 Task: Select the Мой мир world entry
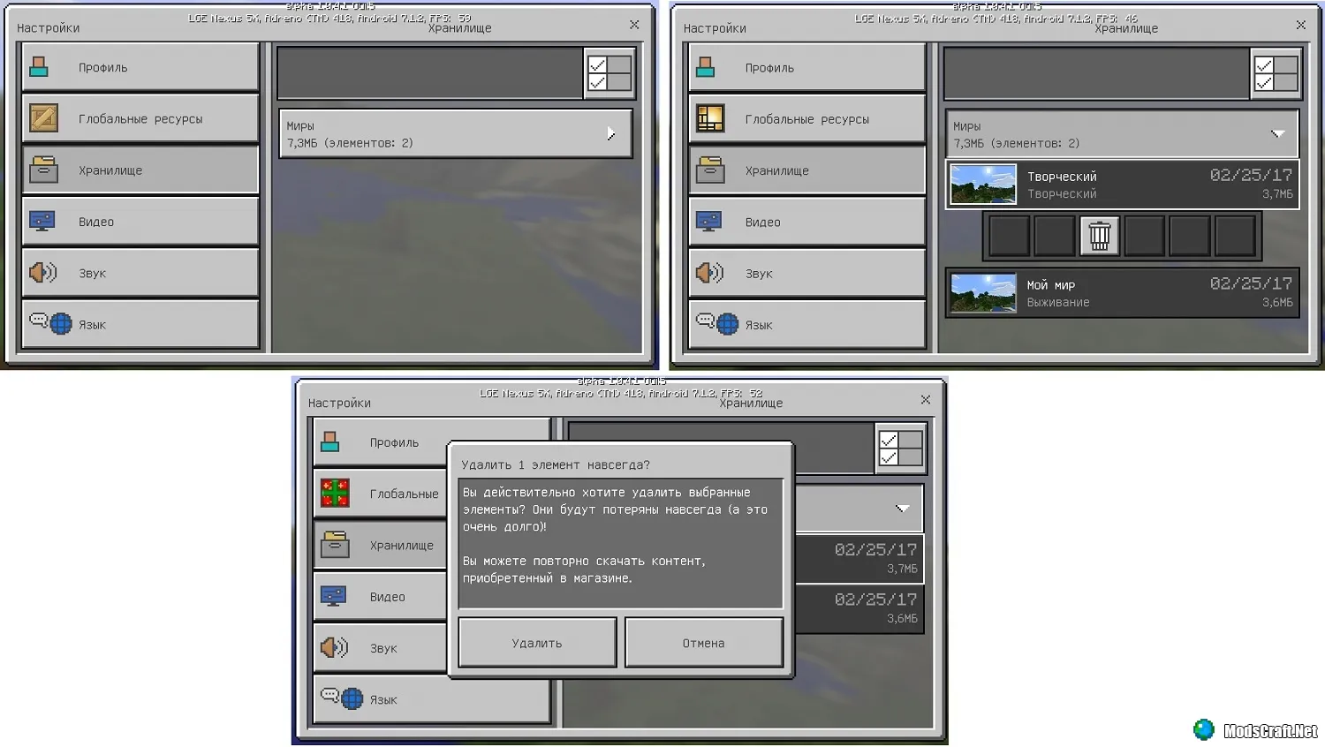1122,292
